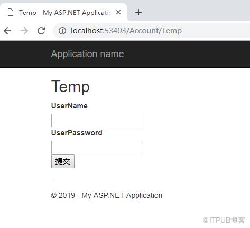Click the UserName field label
This screenshot has width=250, height=228.
click(69, 106)
